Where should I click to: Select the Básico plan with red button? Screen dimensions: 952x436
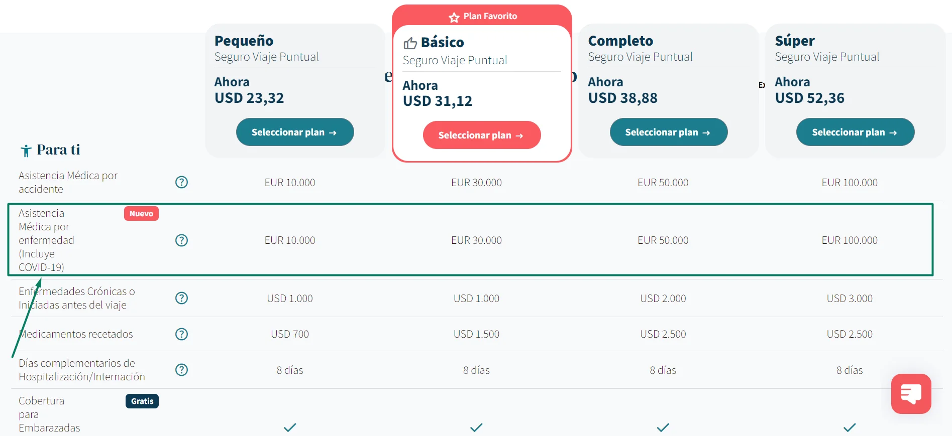[x=482, y=135]
